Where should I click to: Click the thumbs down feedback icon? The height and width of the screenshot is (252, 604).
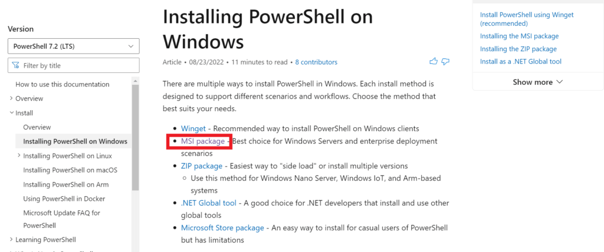click(x=446, y=61)
